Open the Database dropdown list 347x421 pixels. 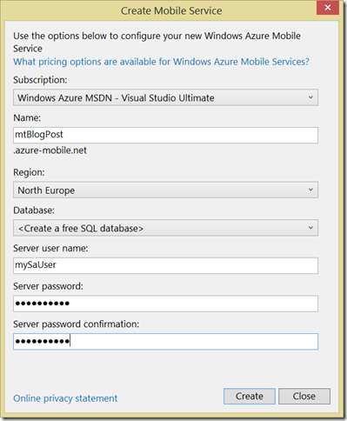(x=165, y=228)
